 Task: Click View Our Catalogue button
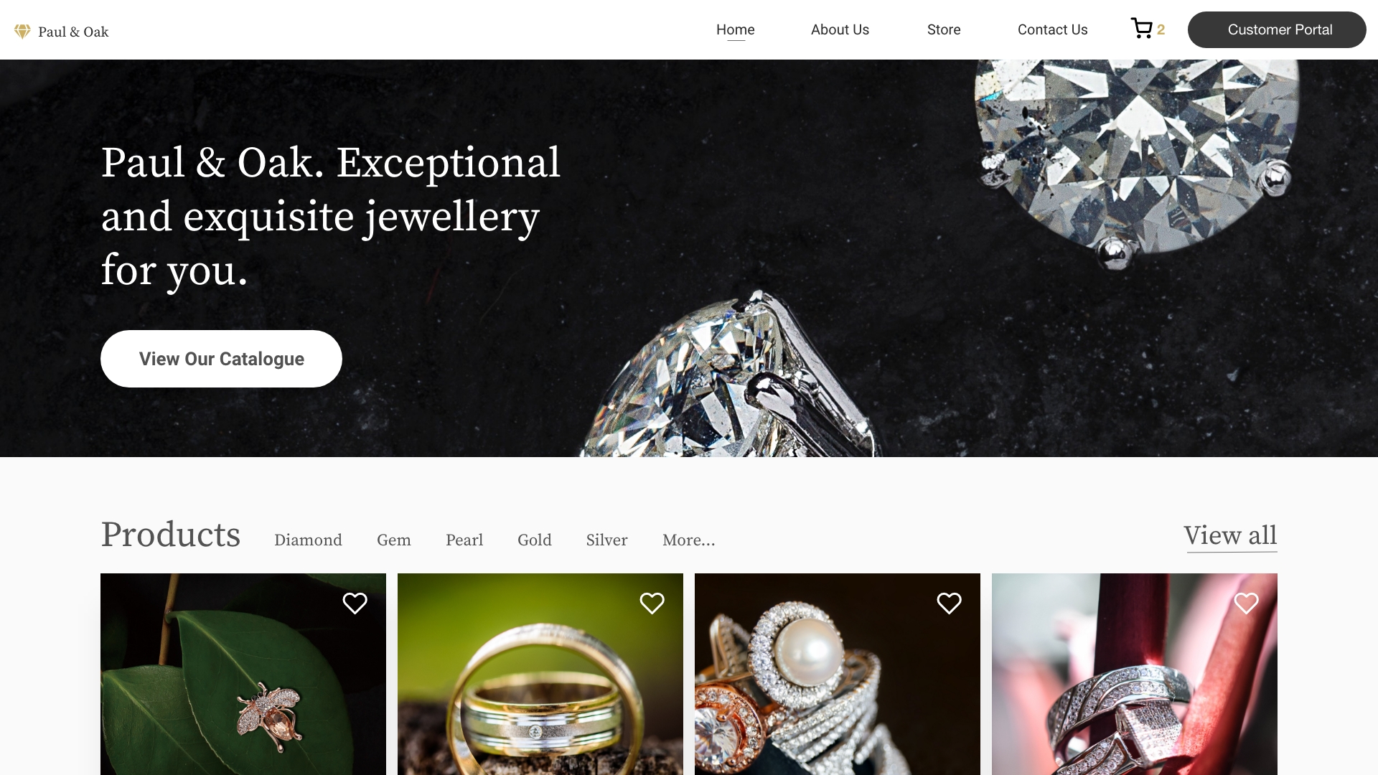point(221,359)
